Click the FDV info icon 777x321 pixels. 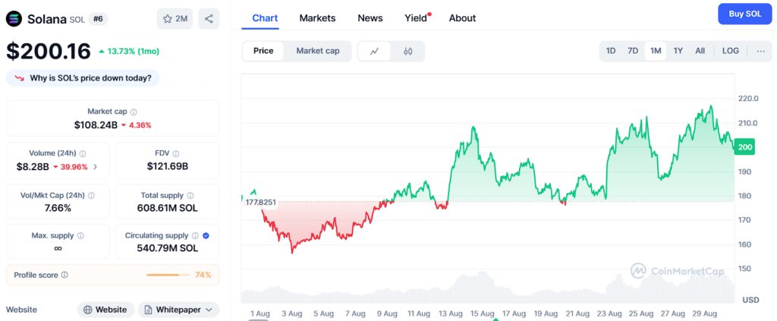[176, 153]
